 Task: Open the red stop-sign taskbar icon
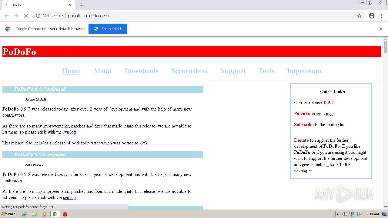click(65, 214)
